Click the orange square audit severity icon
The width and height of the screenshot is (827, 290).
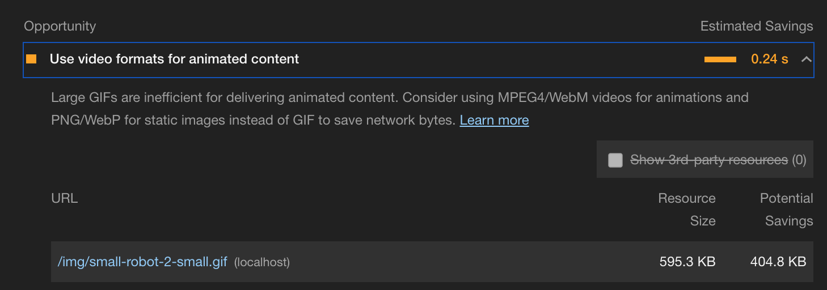31,59
